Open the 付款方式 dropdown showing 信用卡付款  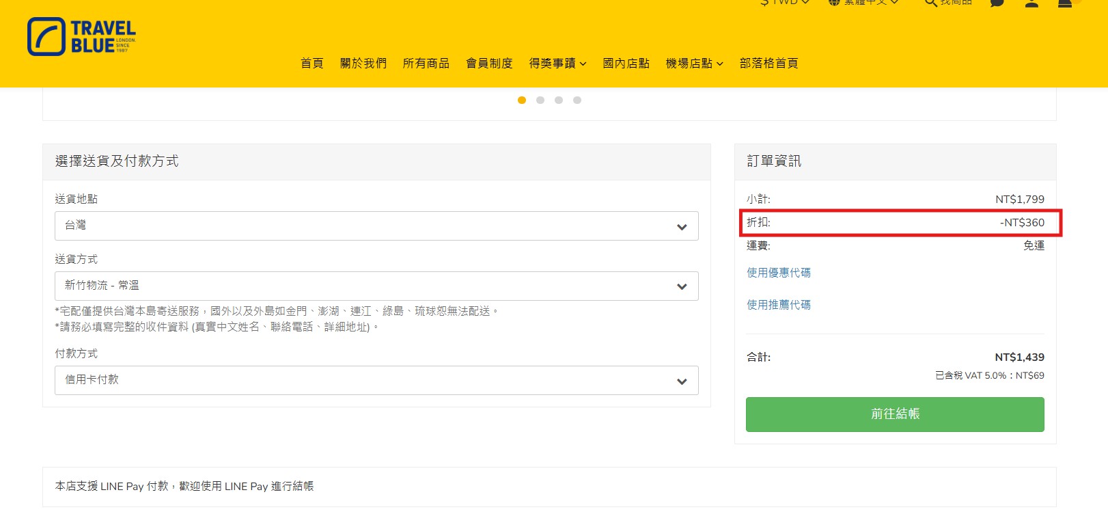coord(376,381)
